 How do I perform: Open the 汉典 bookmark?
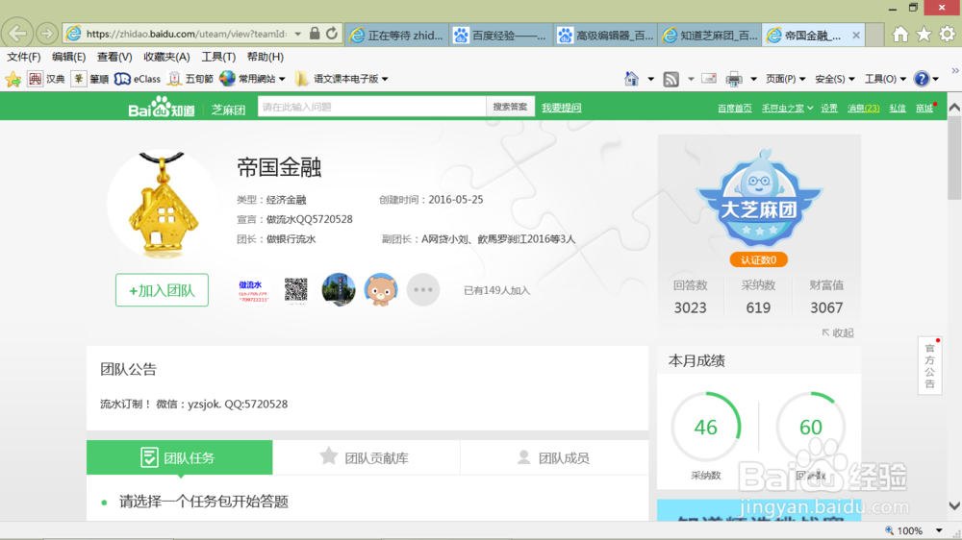pyautogui.click(x=46, y=79)
